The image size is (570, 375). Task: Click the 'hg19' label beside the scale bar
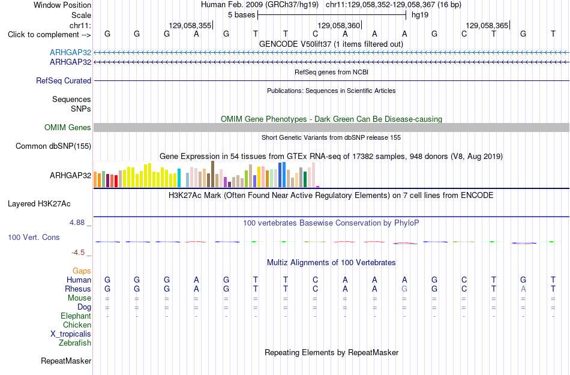(x=420, y=15)
